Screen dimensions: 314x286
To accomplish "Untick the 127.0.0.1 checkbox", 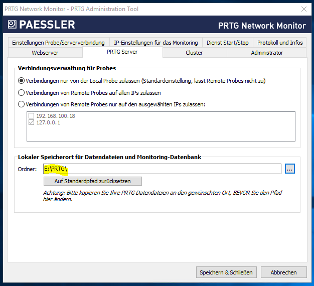I will pos(32,122).
